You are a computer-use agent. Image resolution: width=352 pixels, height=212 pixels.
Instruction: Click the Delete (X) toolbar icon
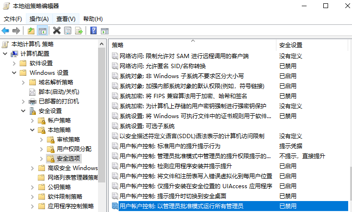(x=56, y=31)
